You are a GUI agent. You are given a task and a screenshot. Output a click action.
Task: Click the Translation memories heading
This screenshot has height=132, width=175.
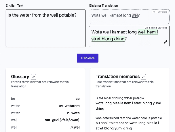click(117, 77)
